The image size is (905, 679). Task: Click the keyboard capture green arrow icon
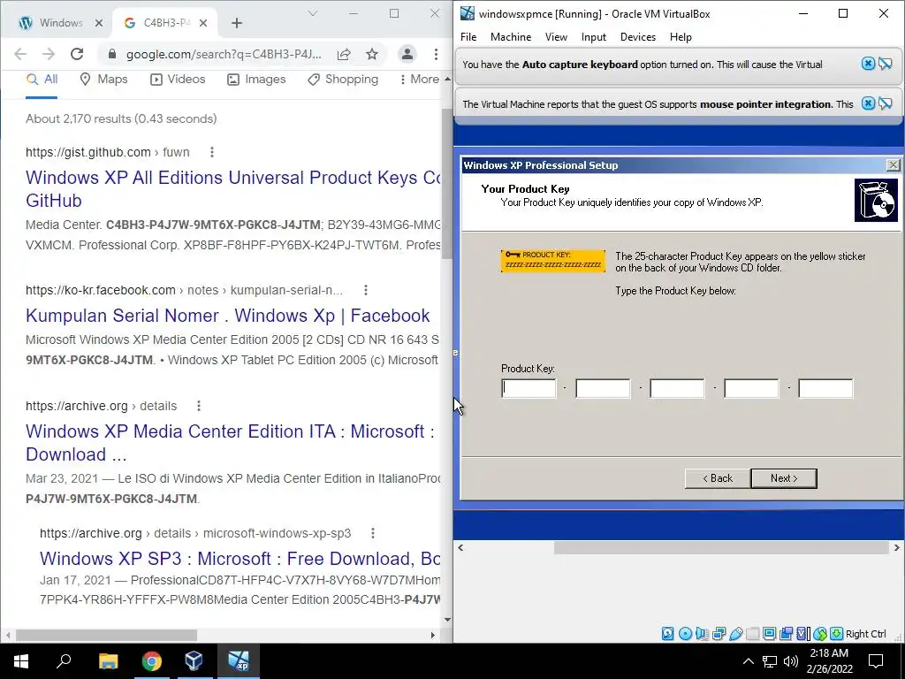836,634
